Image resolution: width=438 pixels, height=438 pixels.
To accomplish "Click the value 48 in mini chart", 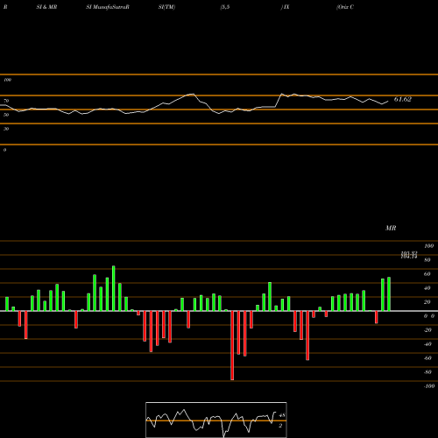I will pos(282,415).
